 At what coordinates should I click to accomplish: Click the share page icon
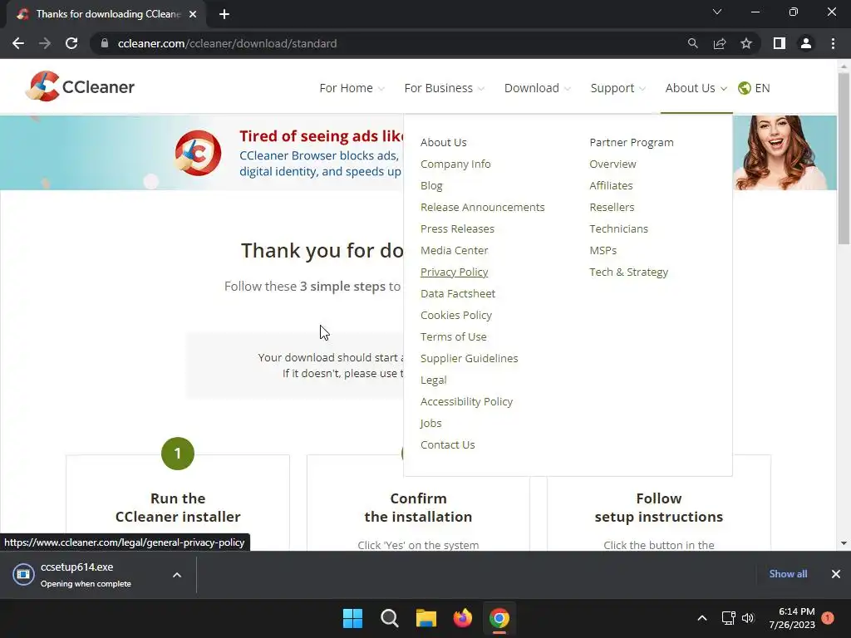click(720, 43)
